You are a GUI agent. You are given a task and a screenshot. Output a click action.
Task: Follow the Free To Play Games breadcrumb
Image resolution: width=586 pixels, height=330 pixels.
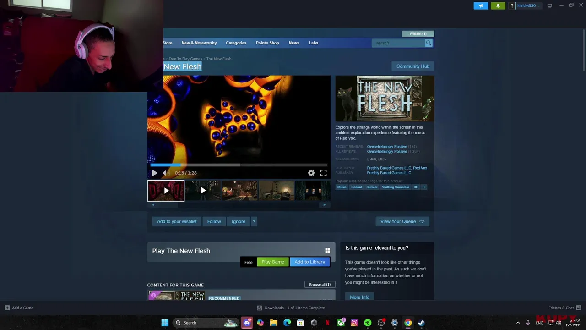click(x=185, y=59)
